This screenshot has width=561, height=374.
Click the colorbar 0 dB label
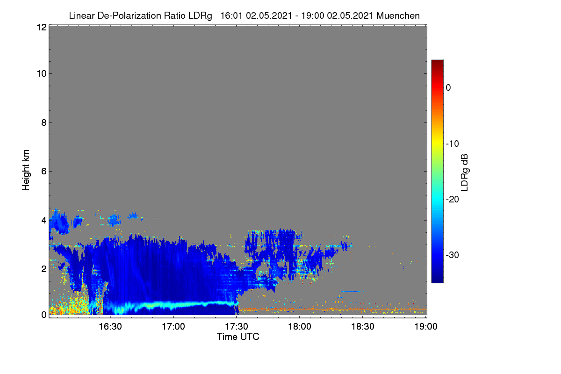pyautogui.click(x=448, y=87)
